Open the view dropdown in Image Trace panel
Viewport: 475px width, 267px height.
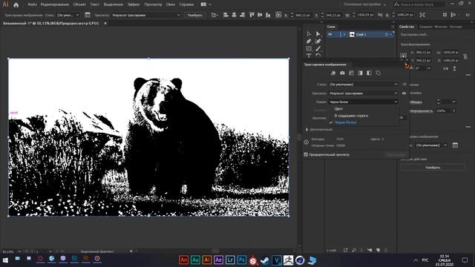363,93
